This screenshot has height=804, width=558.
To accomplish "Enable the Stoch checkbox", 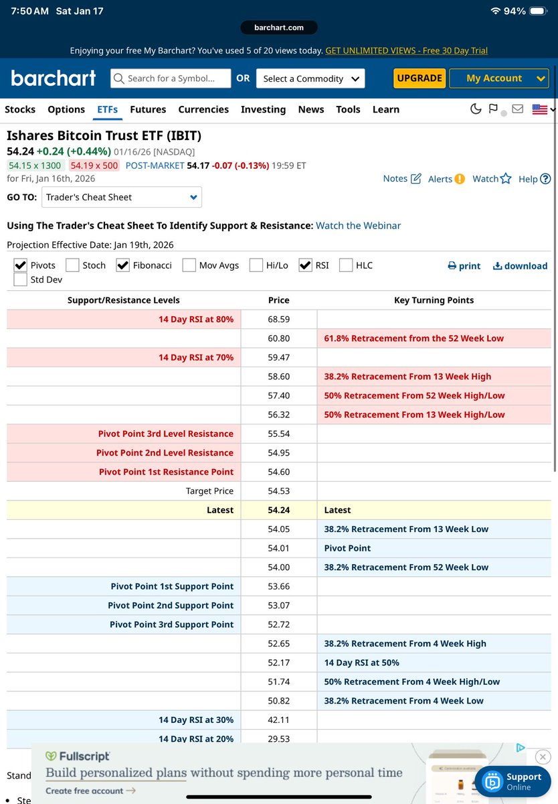I will 72,265.
